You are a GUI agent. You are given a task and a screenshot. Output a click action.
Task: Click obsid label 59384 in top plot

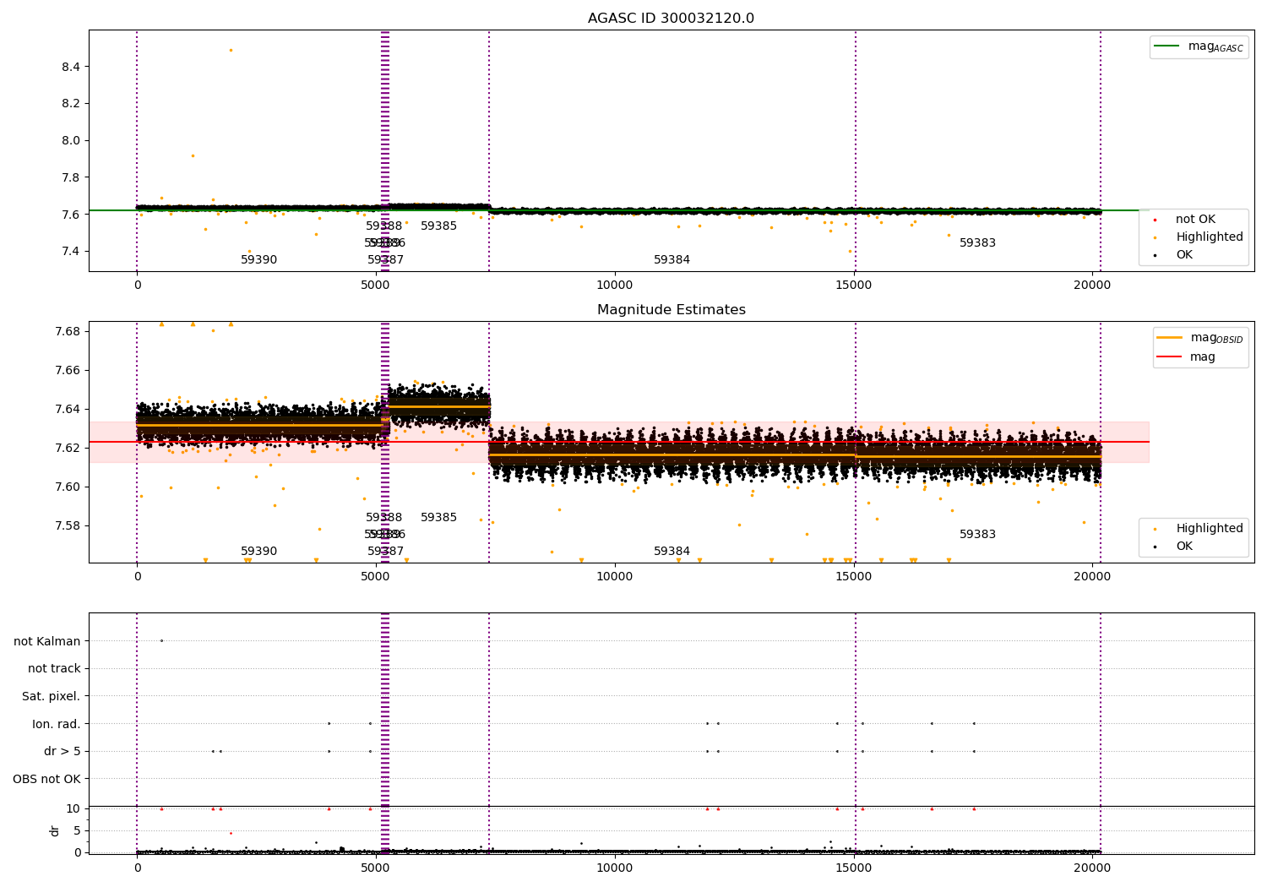pyautogui.click(x=672, y=260)
